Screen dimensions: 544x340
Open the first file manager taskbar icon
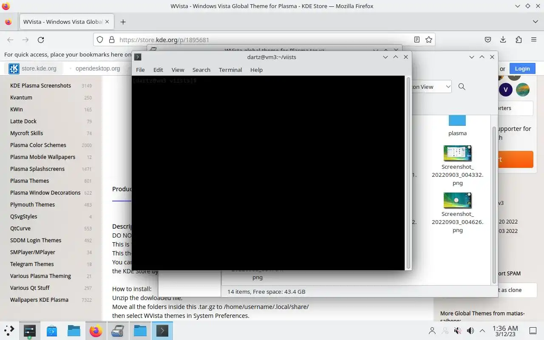click(74, 331)
